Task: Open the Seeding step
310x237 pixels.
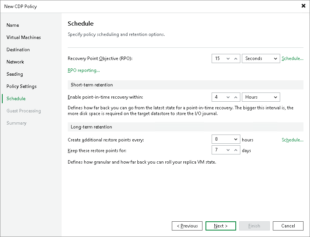Action: pyautogui.click(x=14, y=74)
